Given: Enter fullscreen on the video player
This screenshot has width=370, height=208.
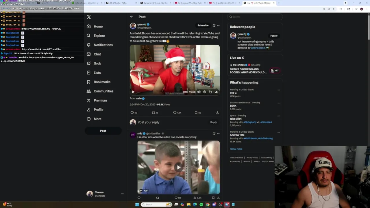Looking at the screenshot, I should (x=216, y=92).
